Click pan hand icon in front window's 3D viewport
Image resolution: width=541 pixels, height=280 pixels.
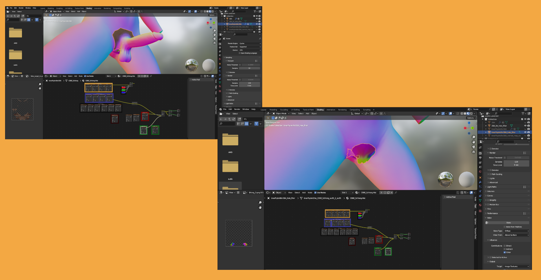pyautogui.click(x=474, y=142)
